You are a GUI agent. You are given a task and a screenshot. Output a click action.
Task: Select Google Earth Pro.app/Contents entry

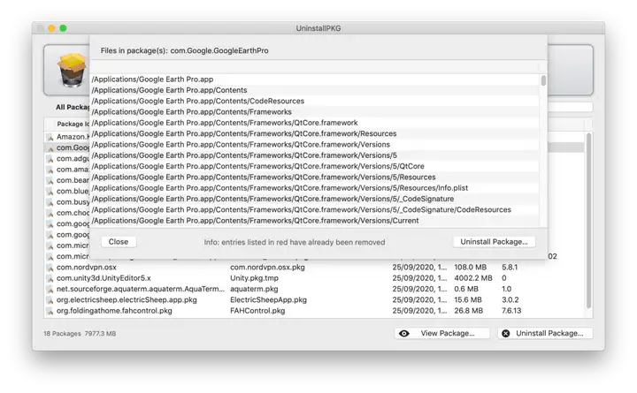314,90
